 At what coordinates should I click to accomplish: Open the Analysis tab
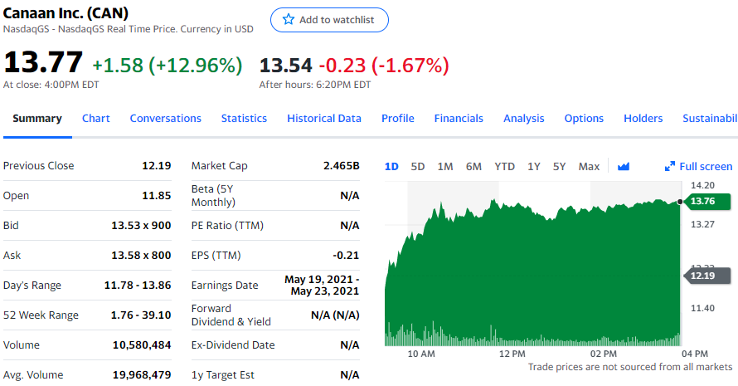[523, 119]
